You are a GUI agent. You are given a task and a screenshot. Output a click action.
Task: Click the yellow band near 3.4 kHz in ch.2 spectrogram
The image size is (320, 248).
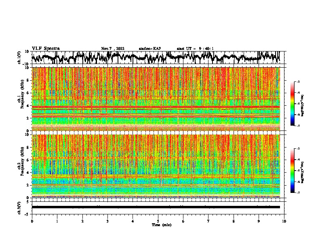click(156, 176)
